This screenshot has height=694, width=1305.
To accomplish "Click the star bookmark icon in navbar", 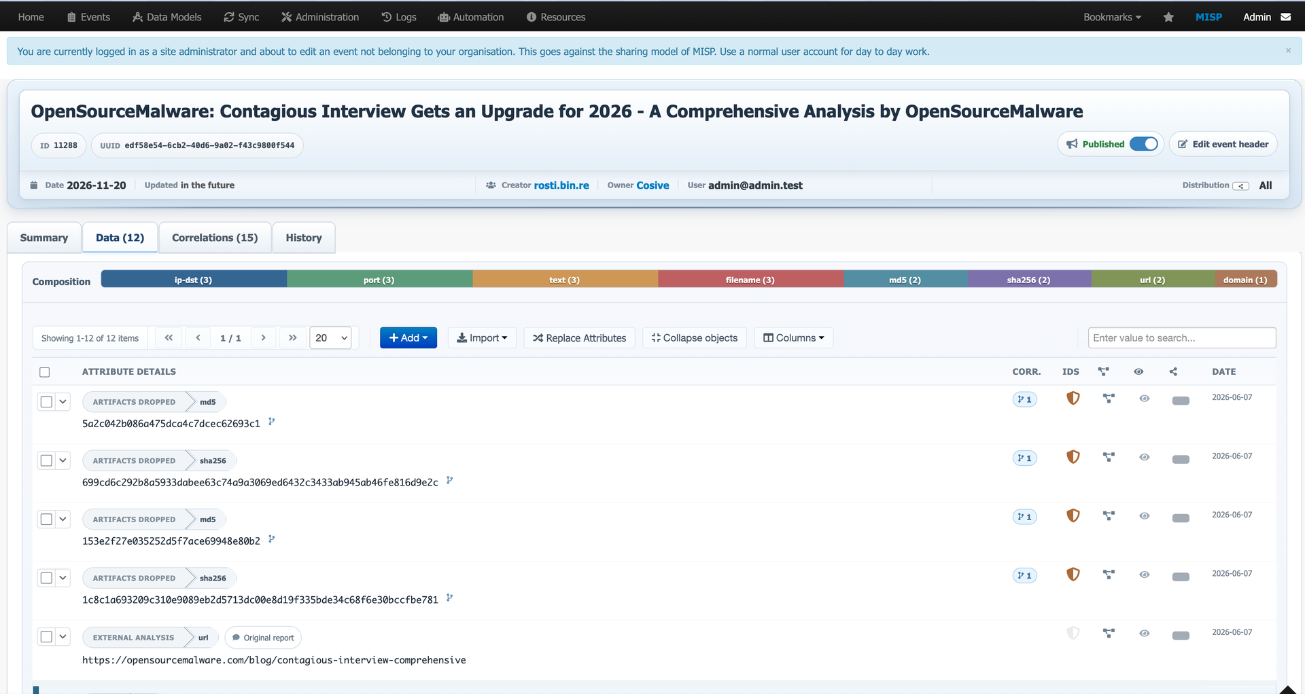I will 1168,17.
